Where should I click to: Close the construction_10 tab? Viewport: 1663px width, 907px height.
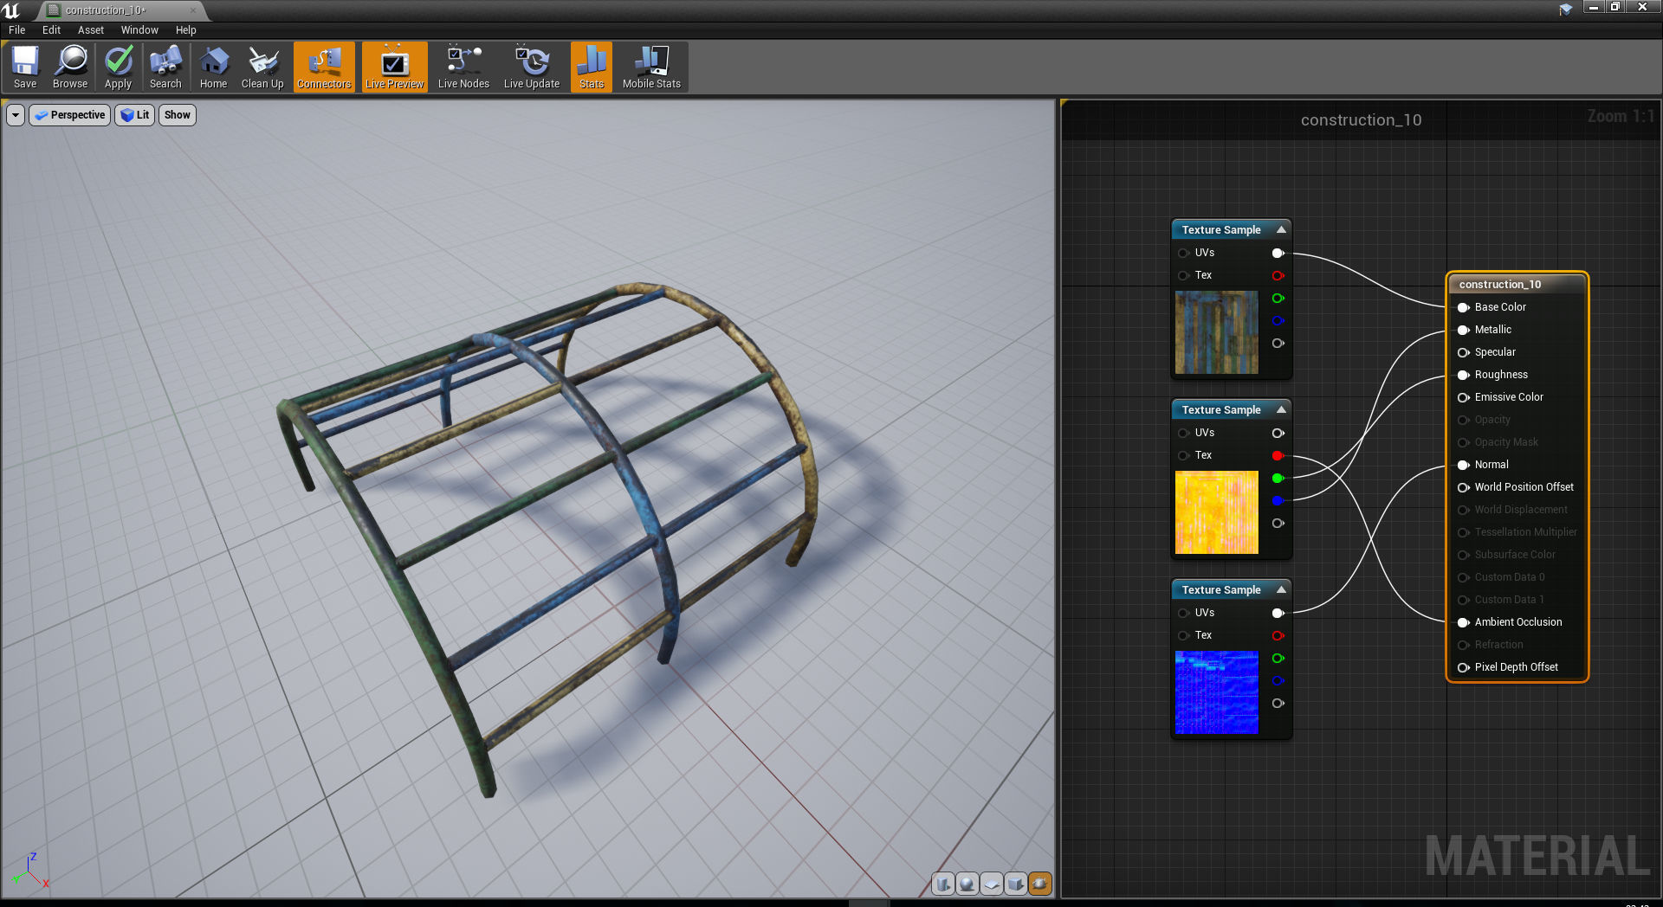pos(193,10)
